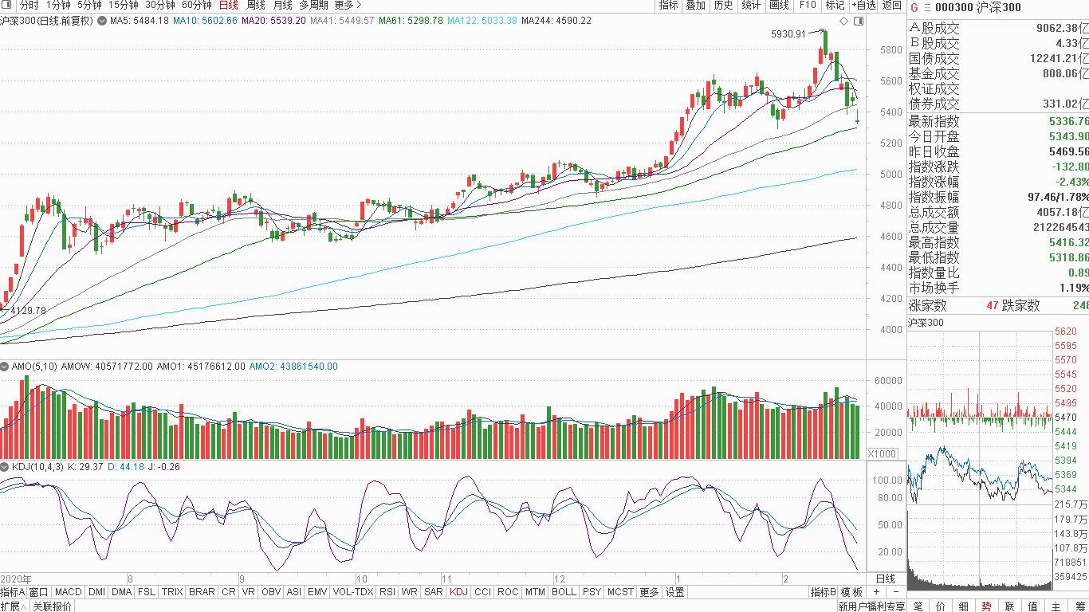This screenshot has width=1089, height=612.
Task: Open 设置 indicator settings
Action: tap(675, 592)
